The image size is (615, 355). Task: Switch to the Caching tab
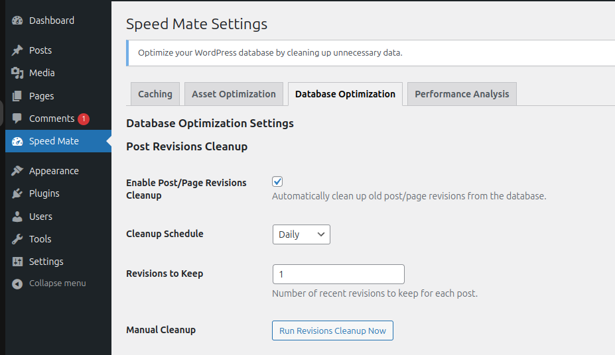pyautogui.click(x=155, y=94)
